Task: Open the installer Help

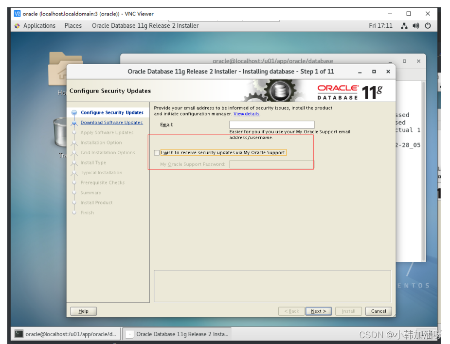Action: tap(83, 311)
